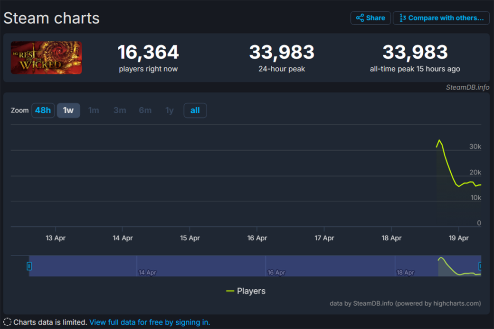Screen dimensions: 494x329
Task: Select the 48h zoom range
Action: (x=43, y=110)
